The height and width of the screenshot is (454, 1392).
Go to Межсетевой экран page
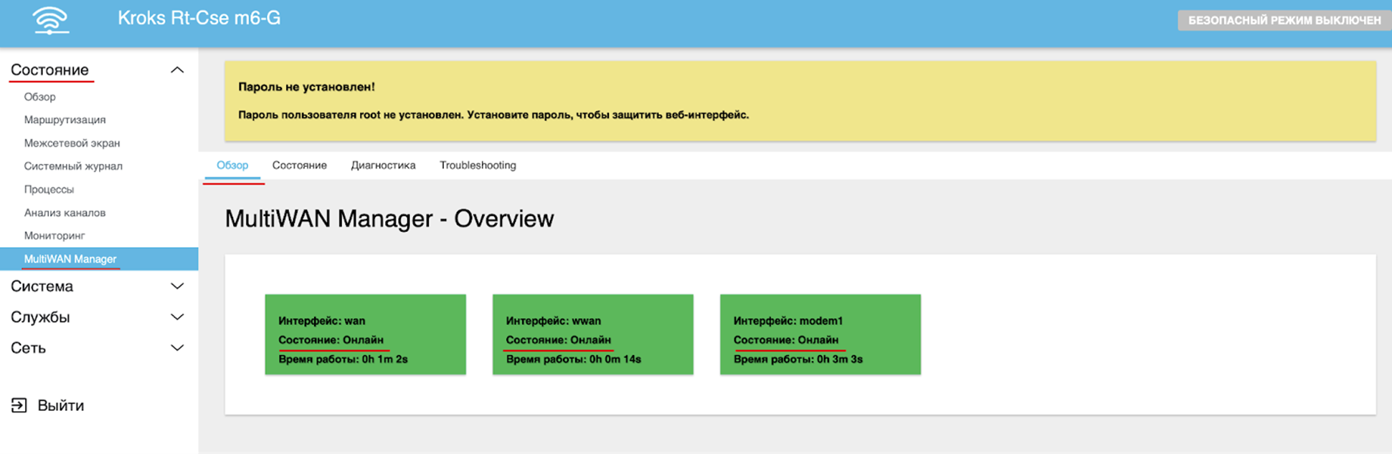(72, 143)
